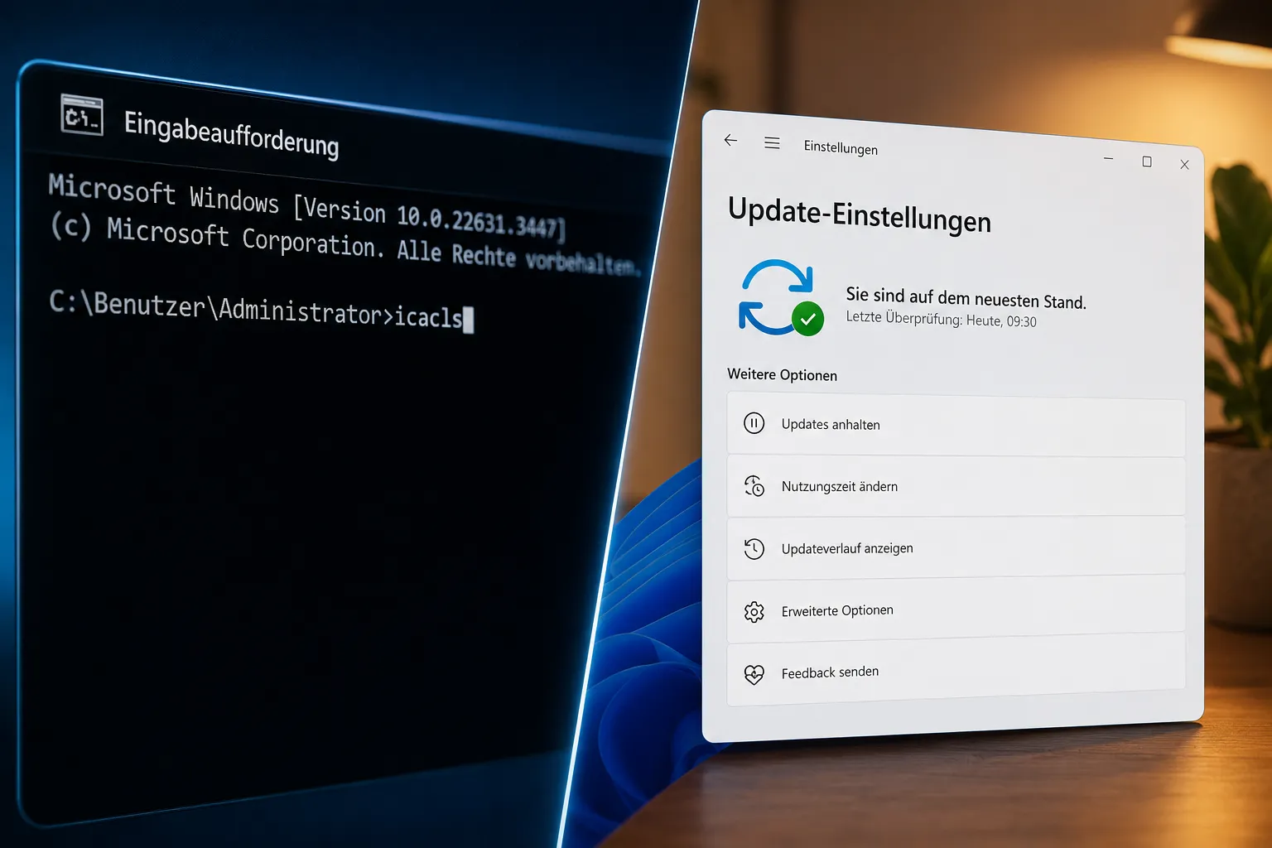Click the blinking cursor after icacls
This screenshot has width=1272, height=848.
469,320
